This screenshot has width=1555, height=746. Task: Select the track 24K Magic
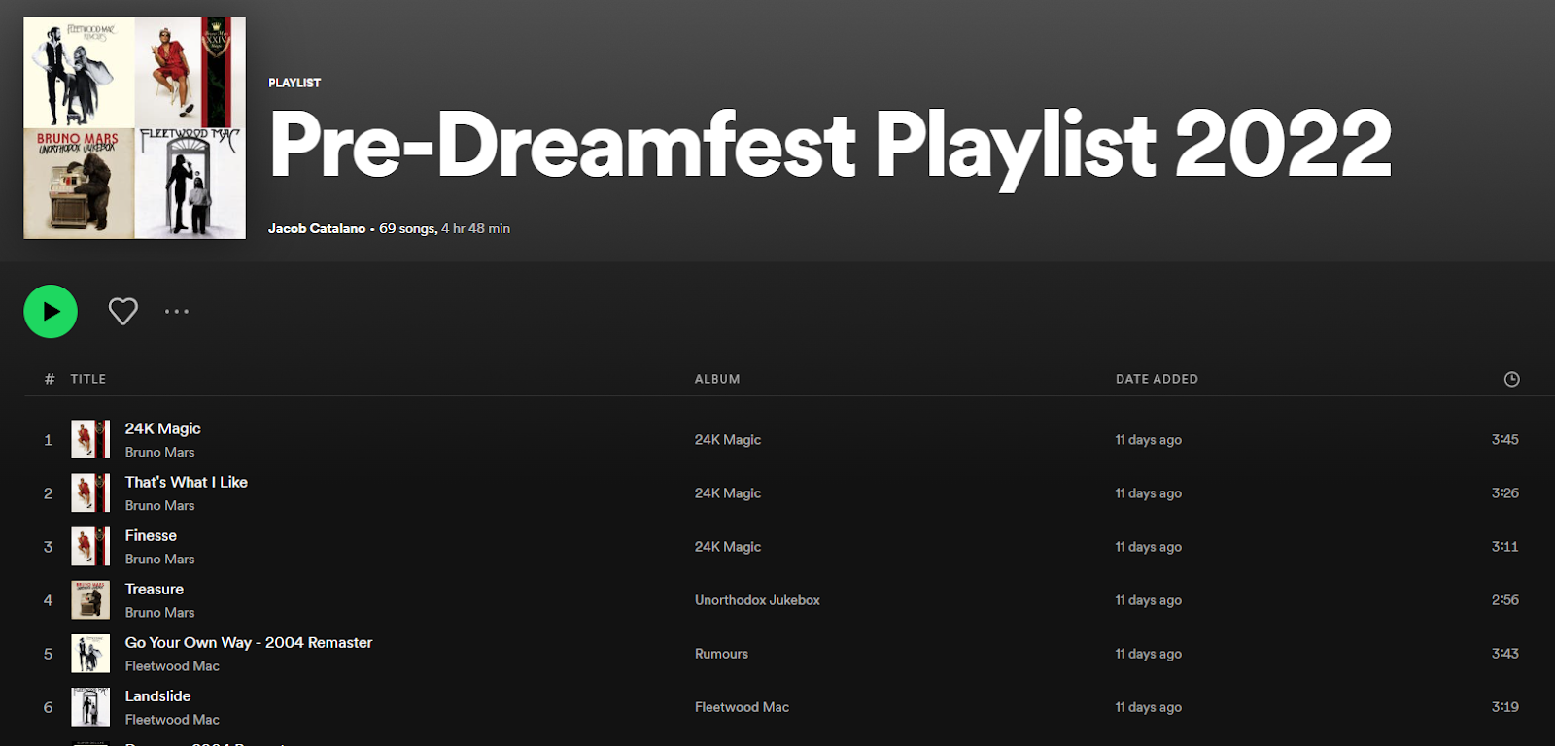click(x=162, y=428)
